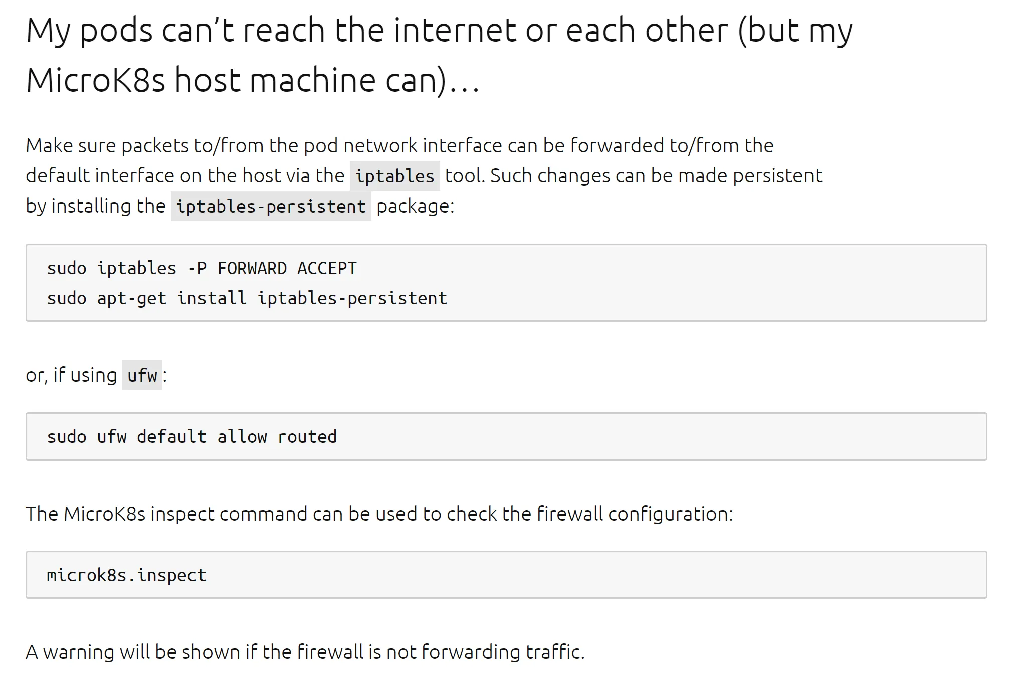Click 'MicroK8s host machine can)…' heading line
This screenshot has width=1011, height=678.
[x=253, y=80]
